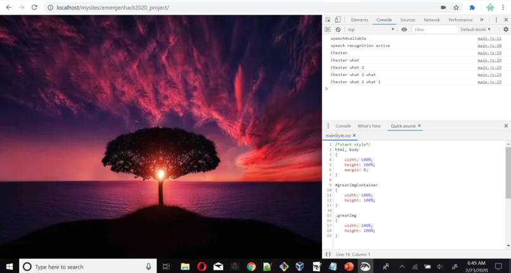Image resolution: width=511 pixels, height=273 pixels.
Task: Close the Quick source tab
Action: click(420, 126)
